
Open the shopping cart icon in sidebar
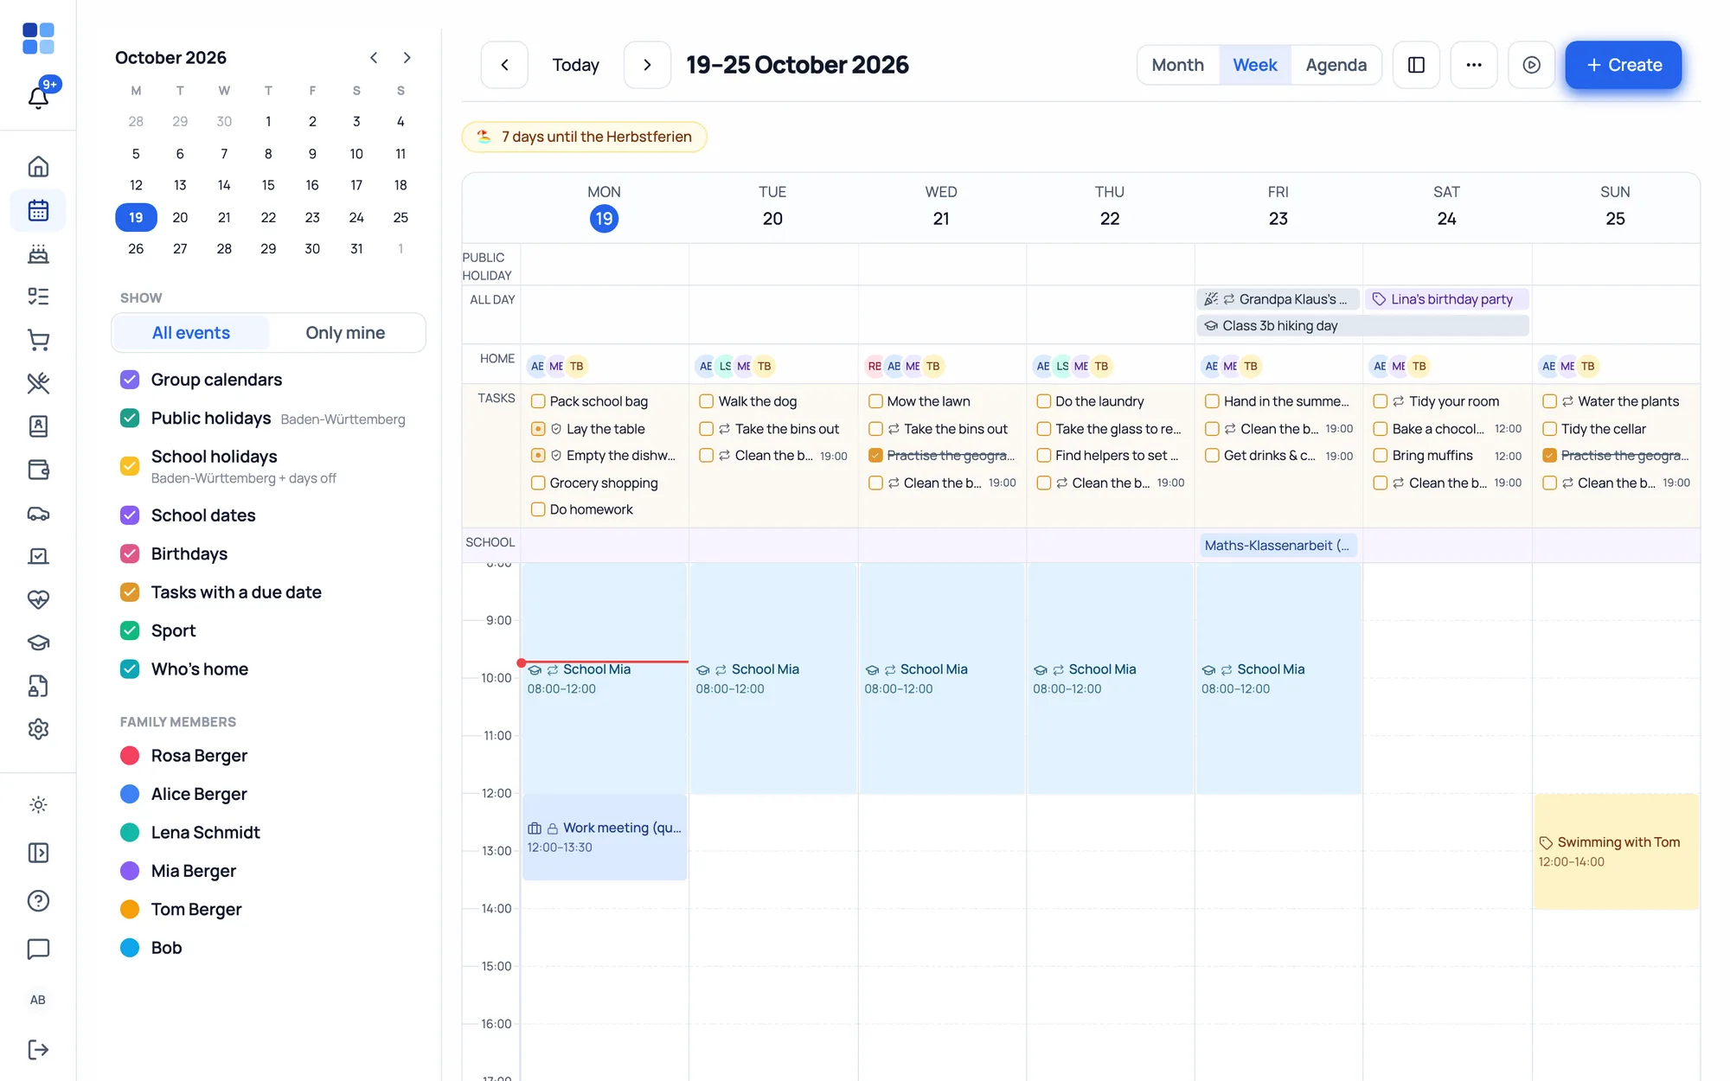click(38, 340)
